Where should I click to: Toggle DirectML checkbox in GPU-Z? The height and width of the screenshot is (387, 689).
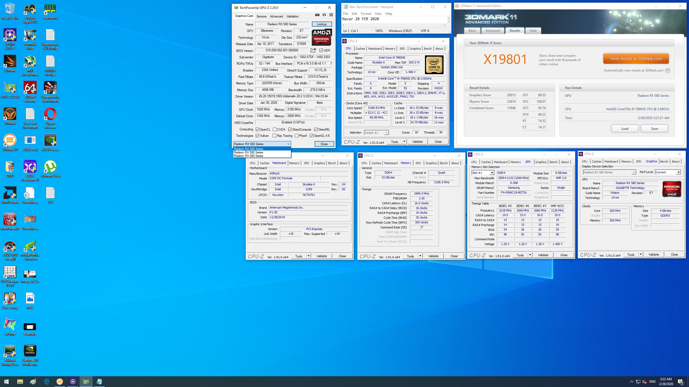pos(316,129)
